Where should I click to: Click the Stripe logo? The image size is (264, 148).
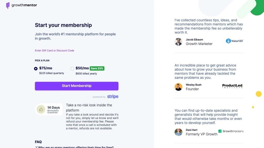tap(113, 97)
